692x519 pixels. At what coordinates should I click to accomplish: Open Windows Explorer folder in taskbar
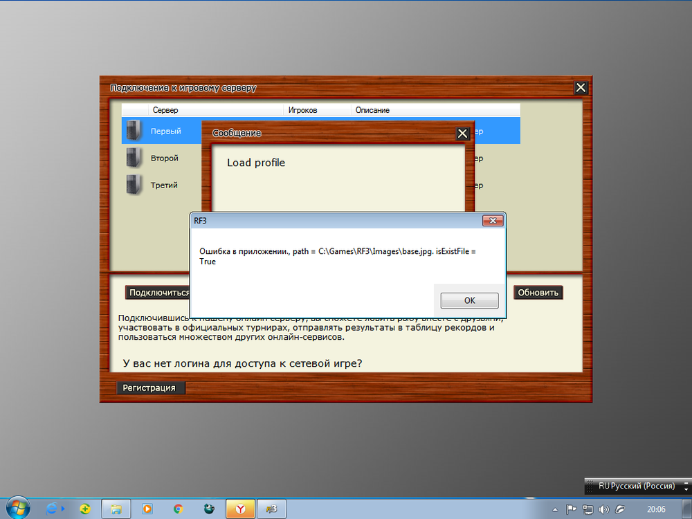pyautogui.click(x=116, y=509)
